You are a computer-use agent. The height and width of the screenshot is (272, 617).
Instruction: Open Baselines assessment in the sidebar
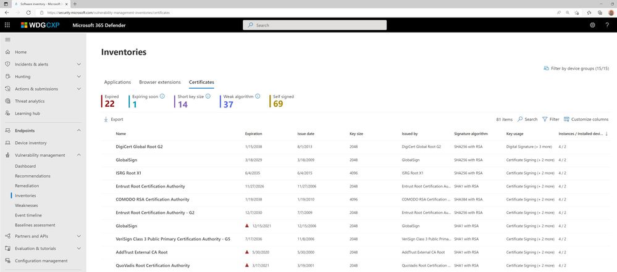click(35, 225)
